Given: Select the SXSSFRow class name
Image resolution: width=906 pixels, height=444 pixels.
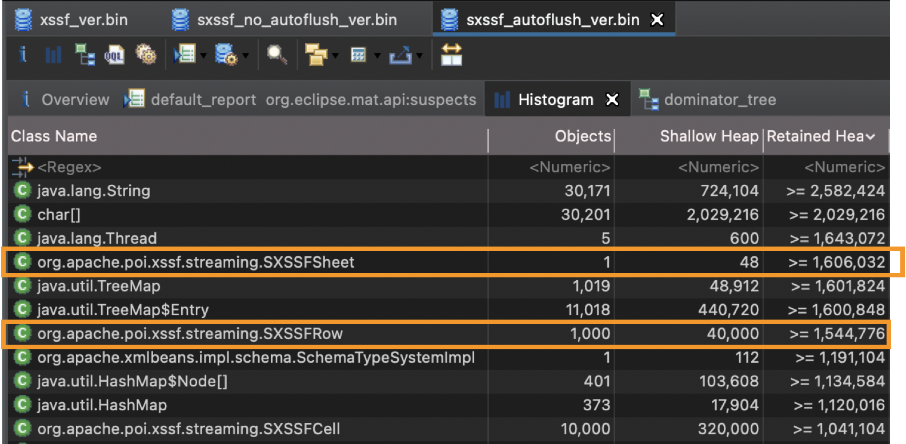Looking at the screenshot, I should 190,333.
